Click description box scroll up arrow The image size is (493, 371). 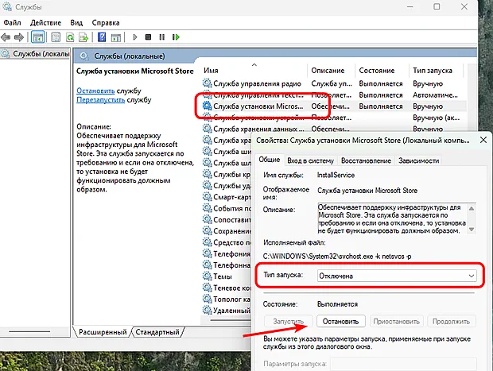[x=472, y=208]
